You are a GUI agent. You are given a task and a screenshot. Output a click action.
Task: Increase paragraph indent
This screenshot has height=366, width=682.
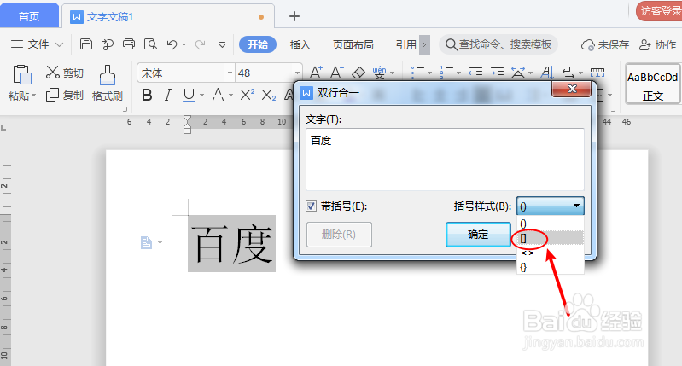point(497,73)
